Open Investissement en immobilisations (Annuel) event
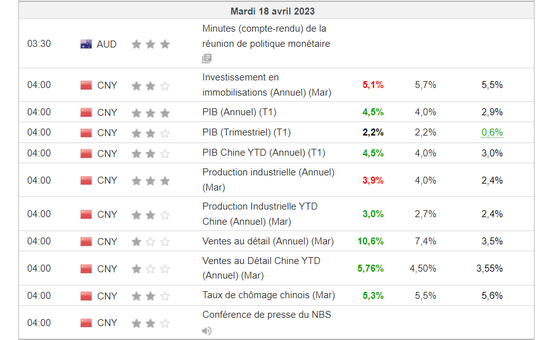Screen dimensions: 539x340 point(267,85)
